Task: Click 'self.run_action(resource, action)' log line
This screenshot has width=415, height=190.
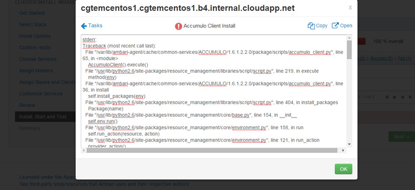Action: pyautogui.click(x=124, y=134)
